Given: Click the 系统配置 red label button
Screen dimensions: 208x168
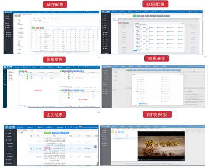Looking at the screenshot, I should tap(55, 5).
